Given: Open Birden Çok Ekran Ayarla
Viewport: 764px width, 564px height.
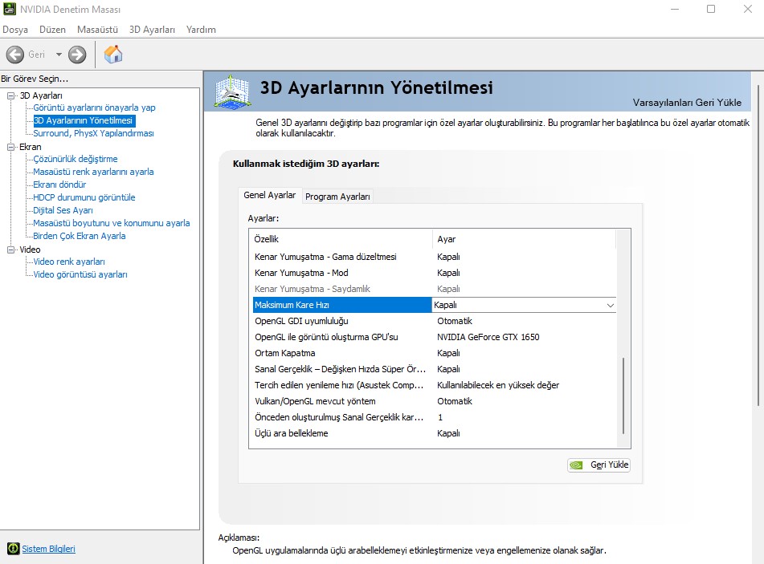Looking at the screenshot, I should click(80, 236).
